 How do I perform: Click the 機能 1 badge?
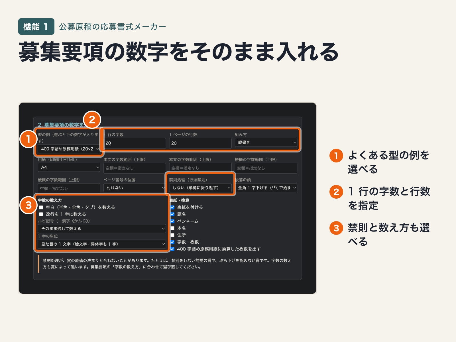pyautogui.click(x=36, y=27)
